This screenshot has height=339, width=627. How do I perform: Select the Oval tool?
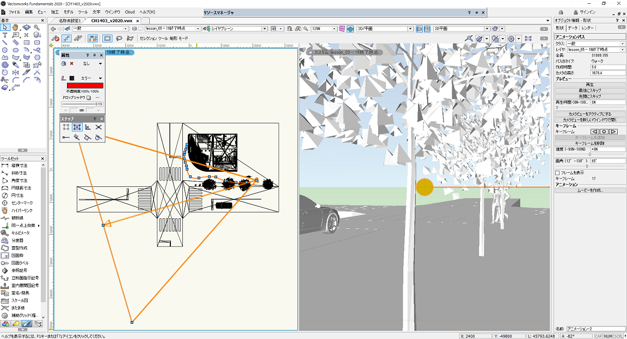click(16, 50)
